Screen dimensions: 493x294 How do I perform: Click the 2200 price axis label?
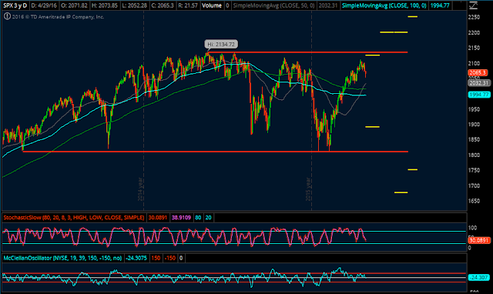click(474, 32)
